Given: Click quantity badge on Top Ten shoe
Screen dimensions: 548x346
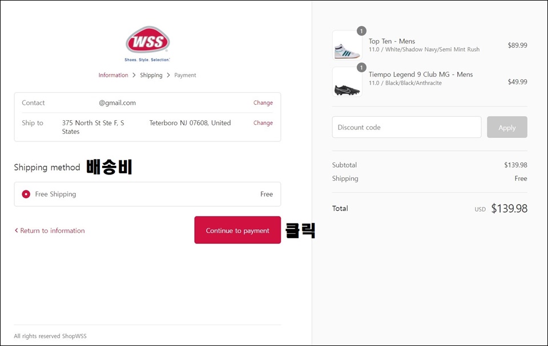Looking at the screenshot, I should 361,31.
